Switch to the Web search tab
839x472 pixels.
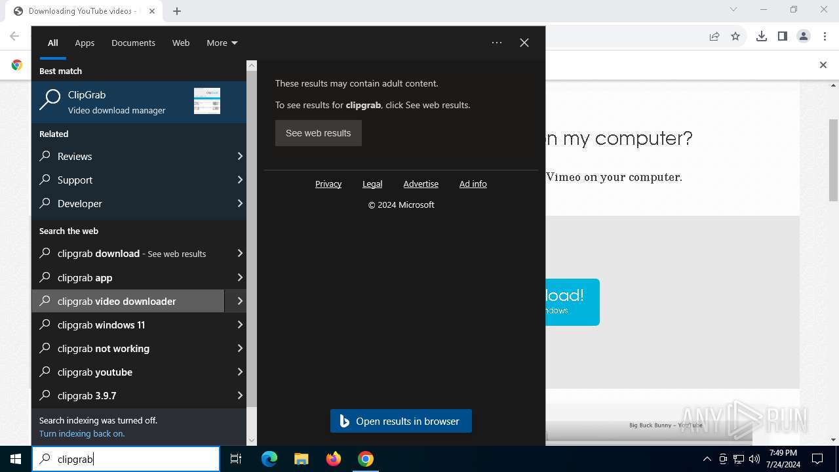[181, 43]
